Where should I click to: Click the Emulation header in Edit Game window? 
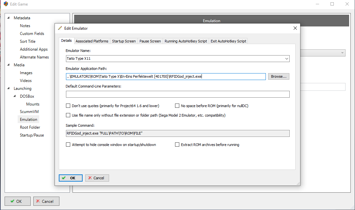(x=211, y=21)
